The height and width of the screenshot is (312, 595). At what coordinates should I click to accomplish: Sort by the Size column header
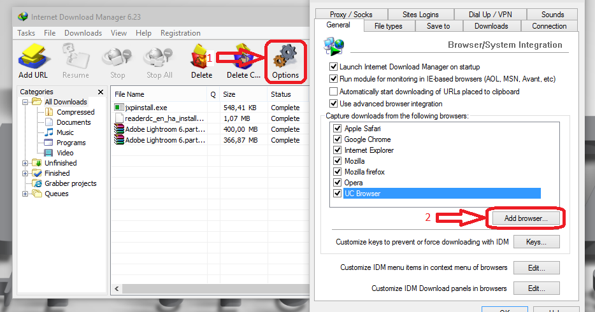243,94
